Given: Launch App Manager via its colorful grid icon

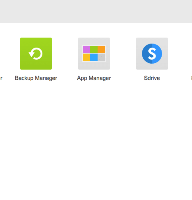Looking at the screenshot, I should coord(94,54).
